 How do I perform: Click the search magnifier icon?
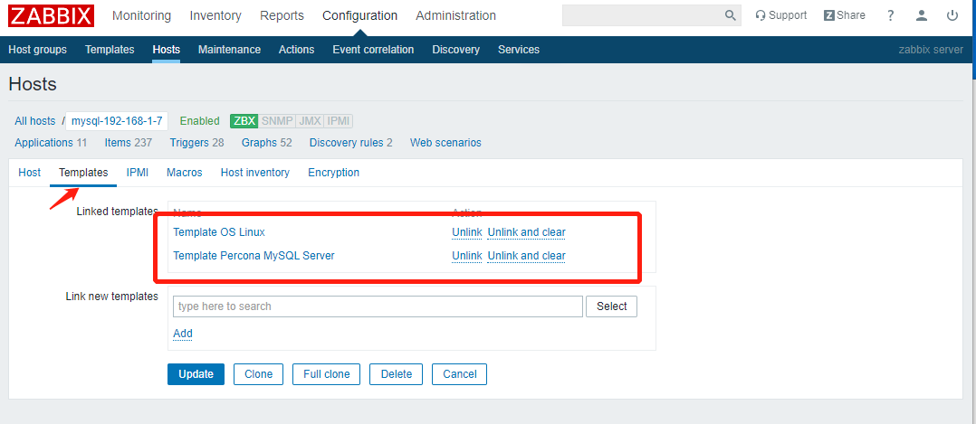point(731,15)
